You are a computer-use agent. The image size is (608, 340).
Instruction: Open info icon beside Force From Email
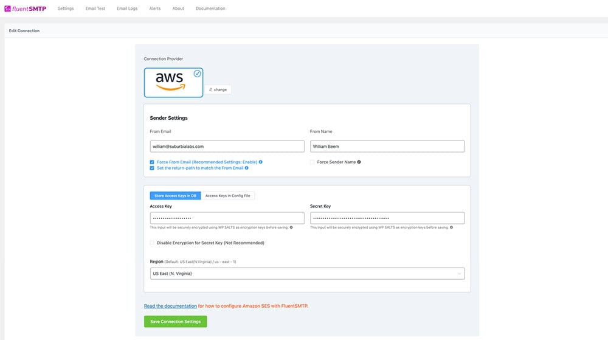pyautogui.click(x=261, y=162)
